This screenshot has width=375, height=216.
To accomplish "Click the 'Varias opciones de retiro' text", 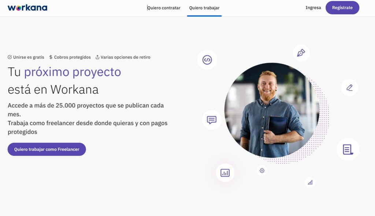I will (x=125, y=57).
